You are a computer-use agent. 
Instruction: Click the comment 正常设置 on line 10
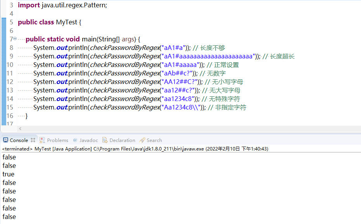[226, 65]
